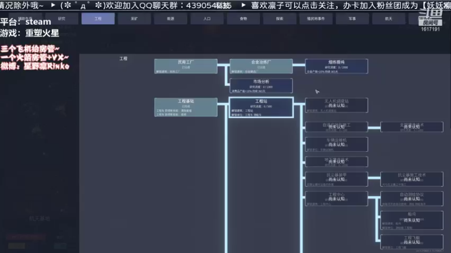Viewport: 451px width, 253px height.
Task: Click the locked 自适应地形施工 node
Action: (x=337, y=127)
